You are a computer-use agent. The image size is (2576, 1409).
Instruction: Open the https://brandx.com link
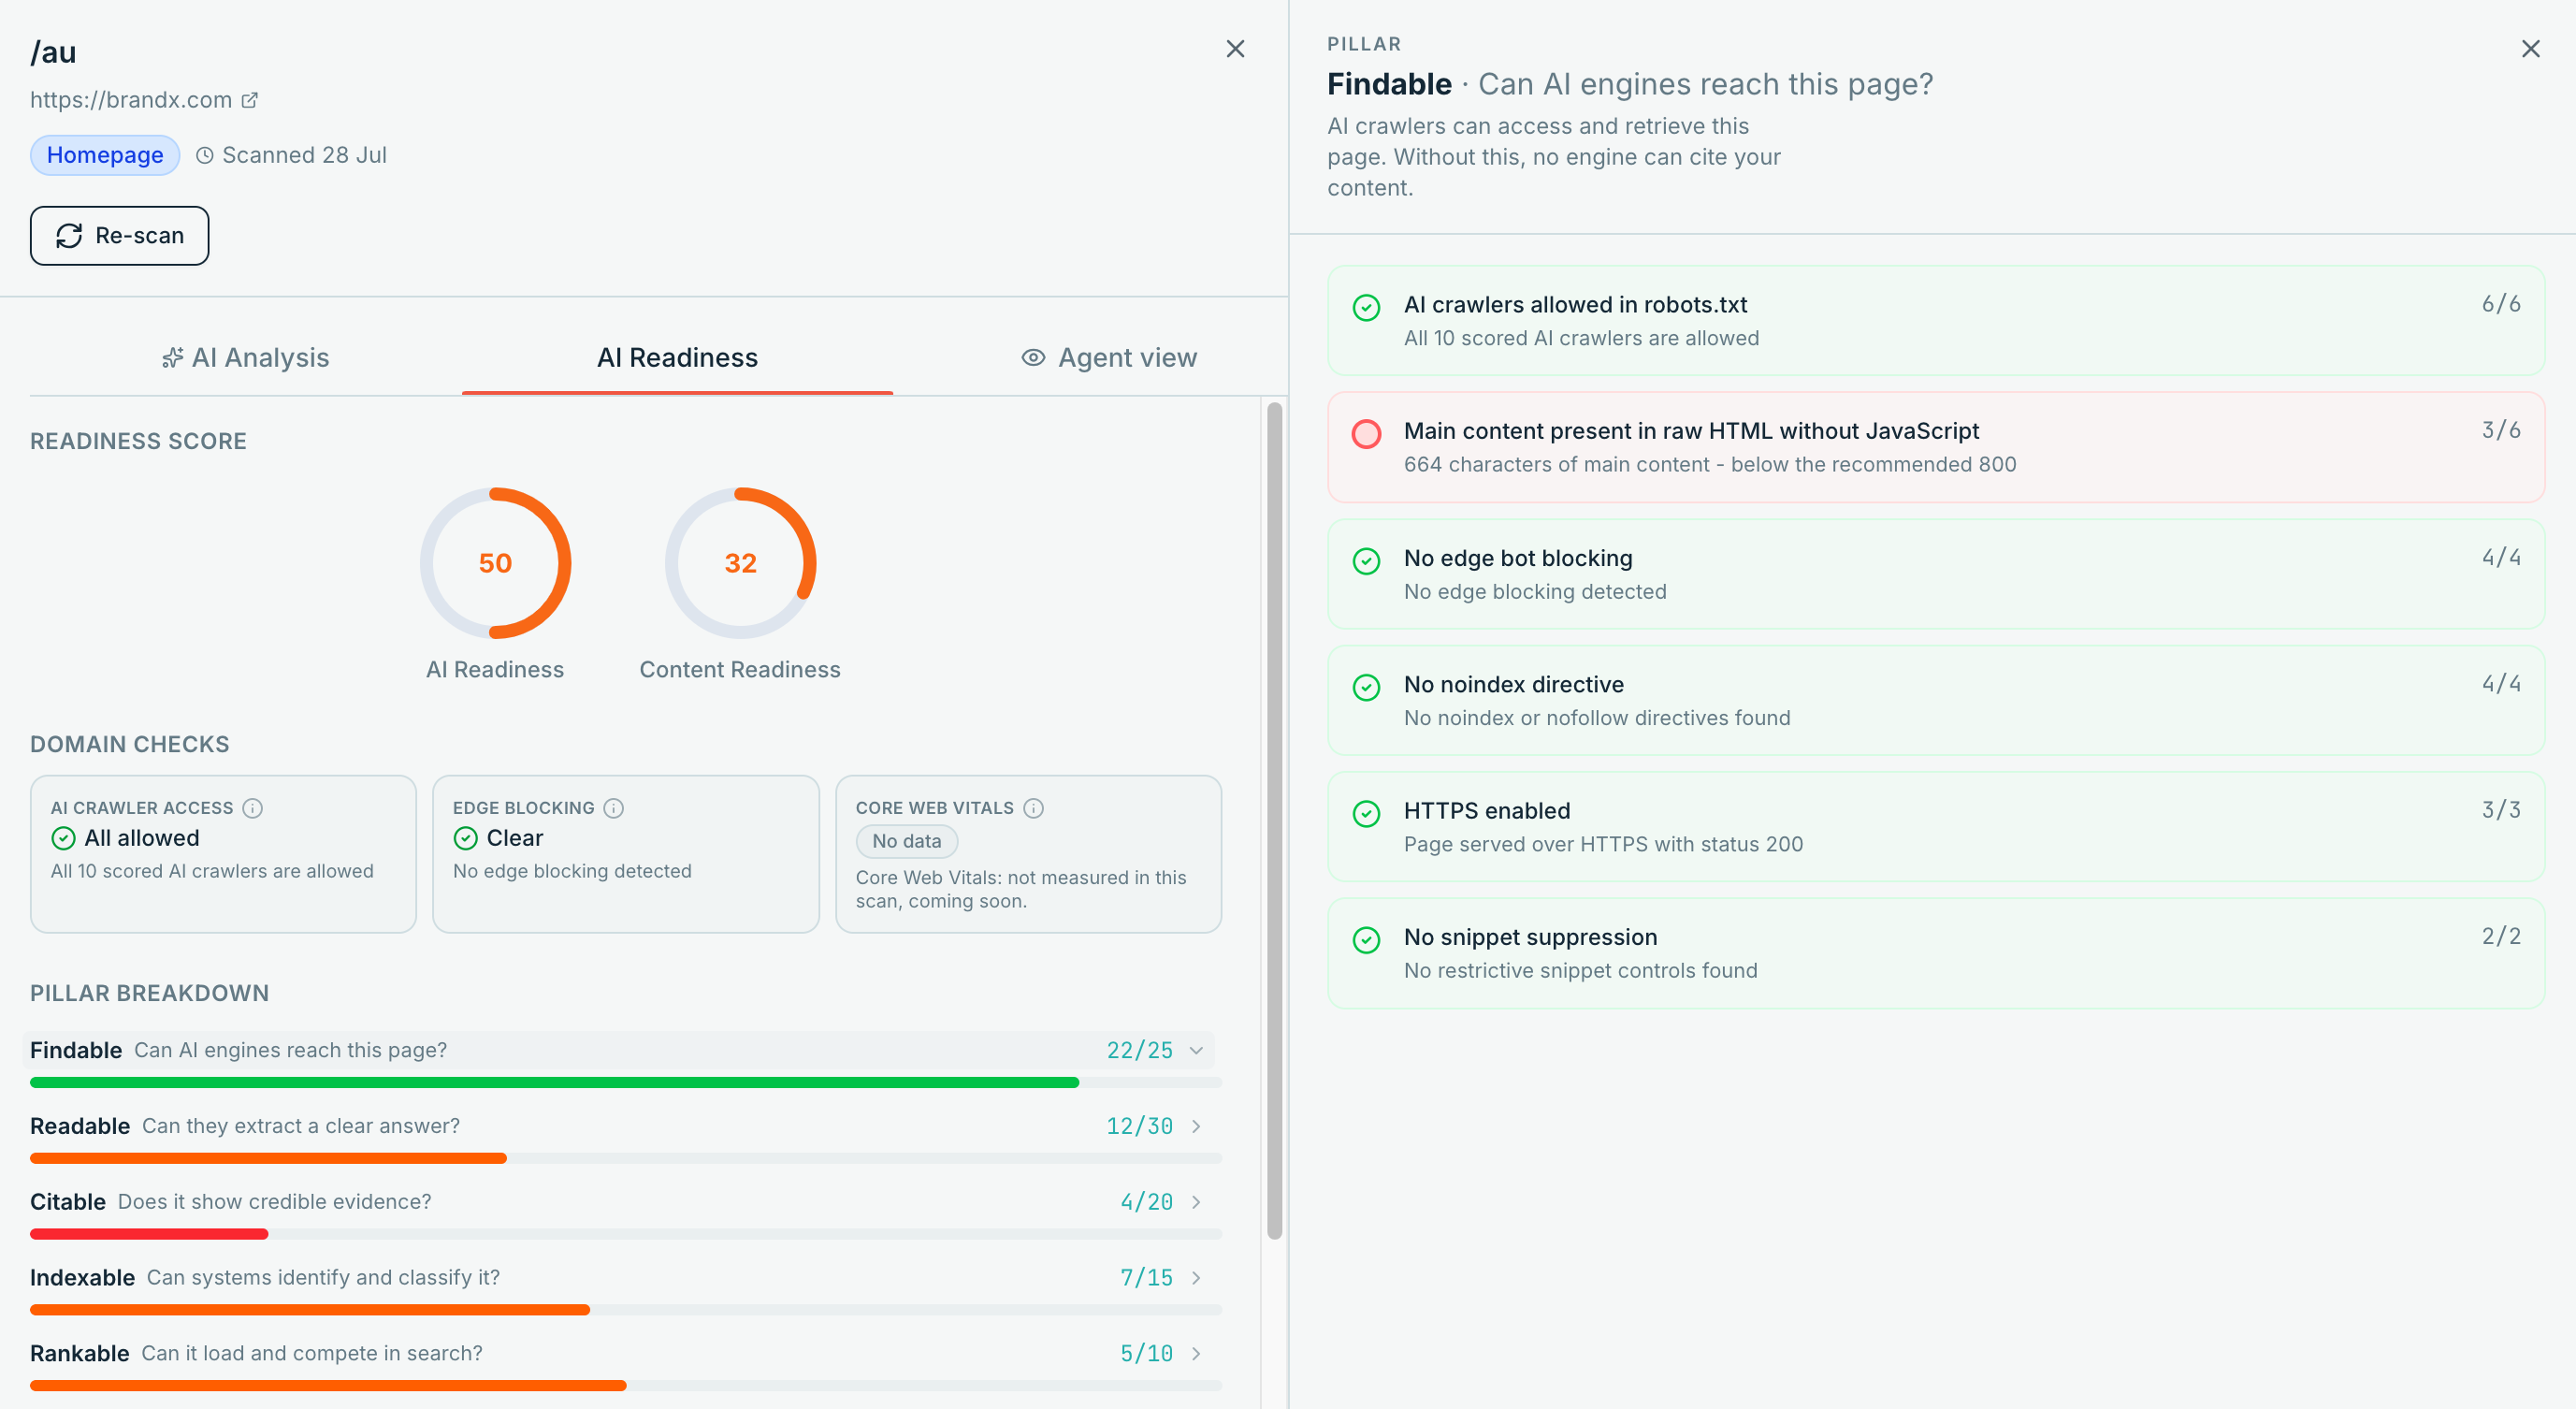pyautogui.click(x=131, y=100)
